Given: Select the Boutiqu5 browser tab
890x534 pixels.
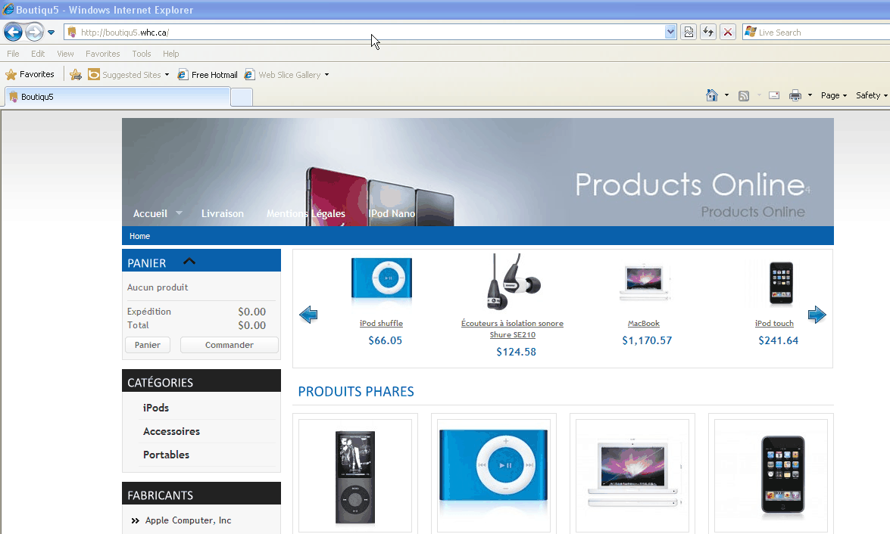Looking at the screenshot, I should click(117, 96).
